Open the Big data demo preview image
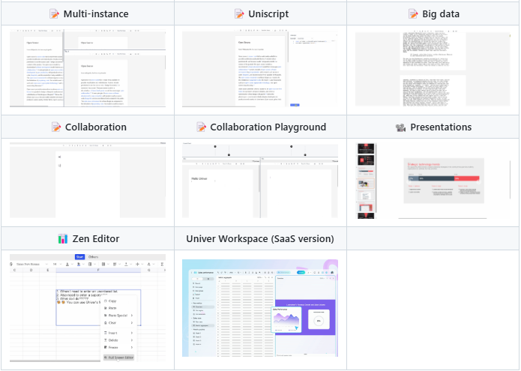This screenshot has height=371, width=521. [433, 68]
